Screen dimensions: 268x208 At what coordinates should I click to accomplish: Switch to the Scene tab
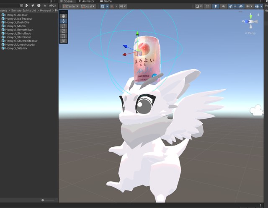pos(66,1)
